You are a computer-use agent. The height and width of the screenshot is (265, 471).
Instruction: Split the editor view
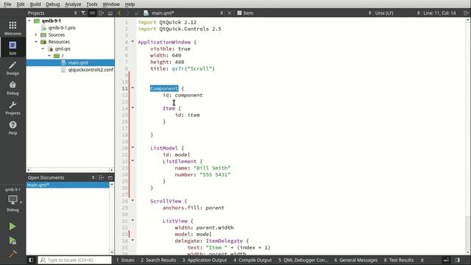466,13
